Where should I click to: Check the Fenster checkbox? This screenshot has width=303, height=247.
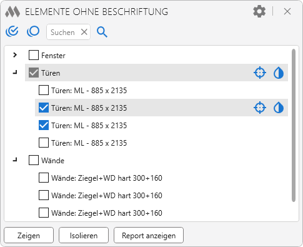point(34,55)
